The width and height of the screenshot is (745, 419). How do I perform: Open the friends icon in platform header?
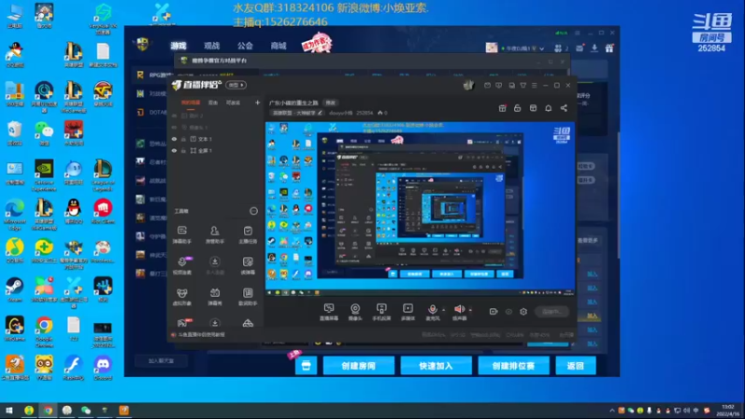click(558, 48)
